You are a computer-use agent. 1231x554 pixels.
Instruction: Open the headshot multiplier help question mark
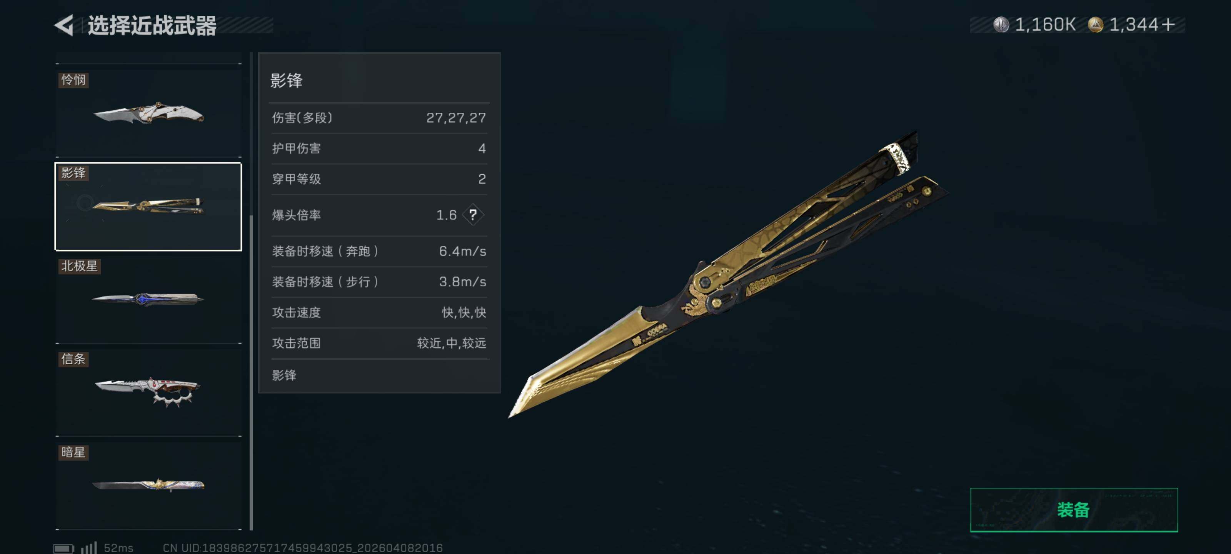(473, 215)
